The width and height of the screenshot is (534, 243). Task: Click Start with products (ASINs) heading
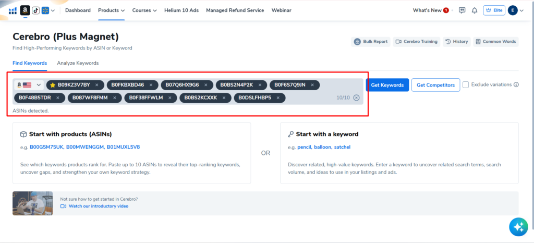[70, 134]
